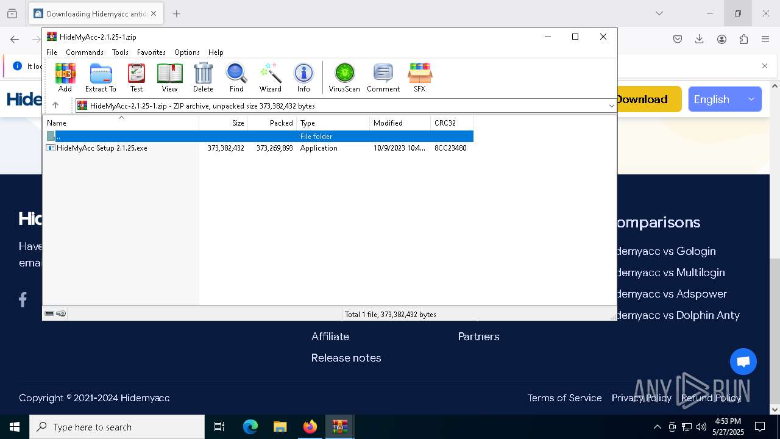
Task: Open the live chat bubble on webpage
Action: (x=743, y=362)
